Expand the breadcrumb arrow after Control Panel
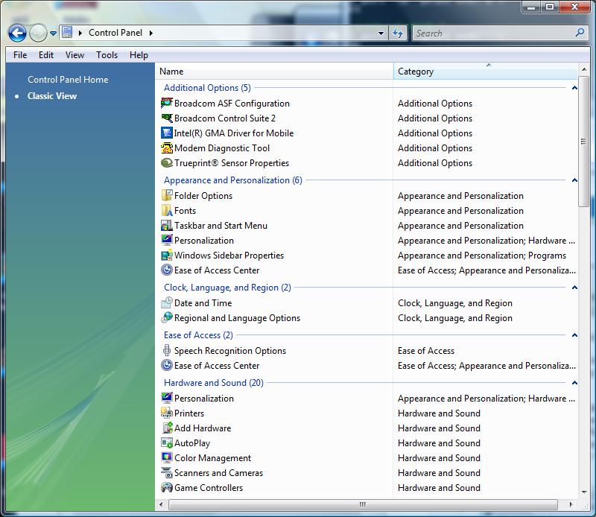This screenshot has width=596, height=517. point(151,33)
